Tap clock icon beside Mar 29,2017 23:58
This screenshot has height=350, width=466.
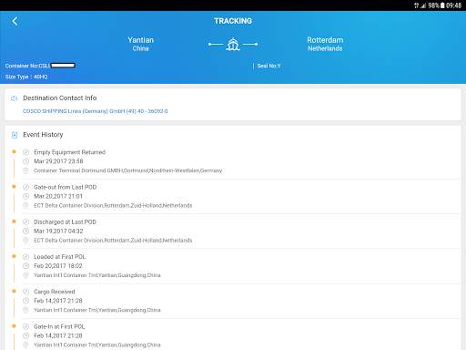click(26, 161)
